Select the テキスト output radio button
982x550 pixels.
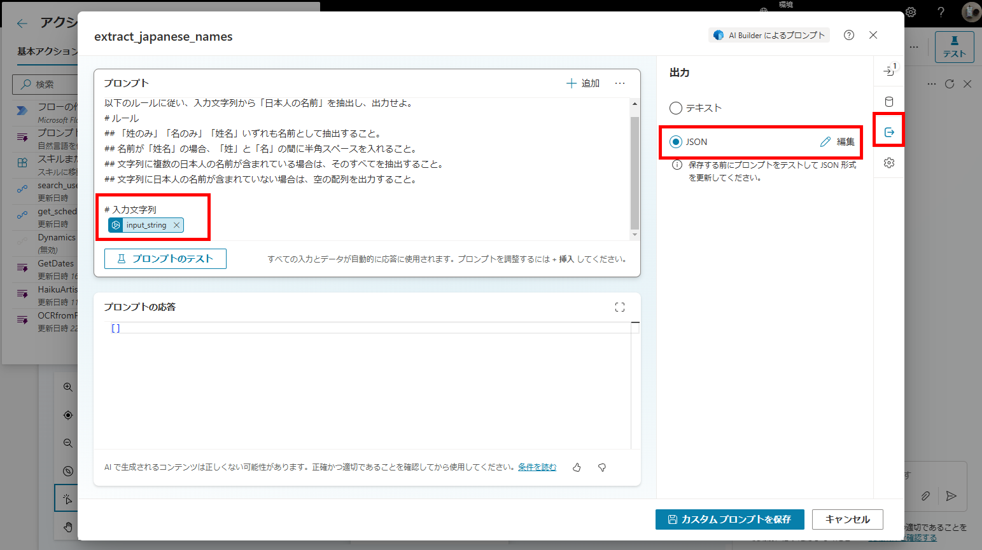(x=676, y=108)
